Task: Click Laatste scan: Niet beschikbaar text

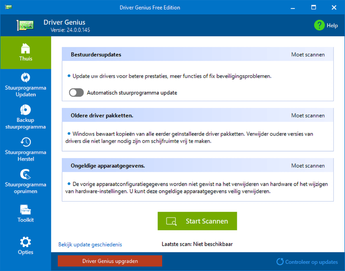Action: (x=197, y=244)
